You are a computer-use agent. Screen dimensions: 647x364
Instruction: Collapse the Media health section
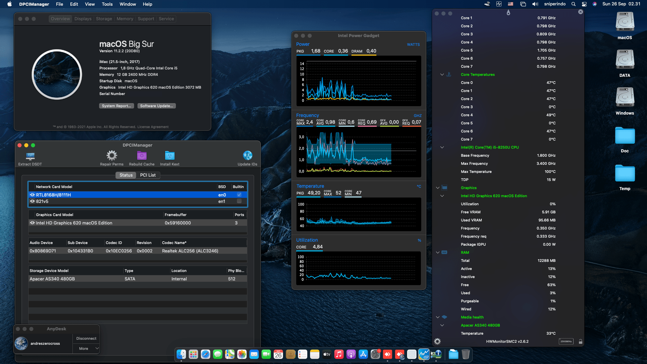[x=438, y=317]
